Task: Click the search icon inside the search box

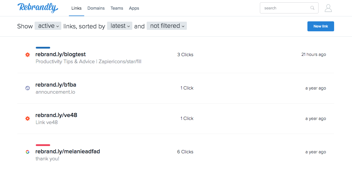Action: tap(312, 8)
